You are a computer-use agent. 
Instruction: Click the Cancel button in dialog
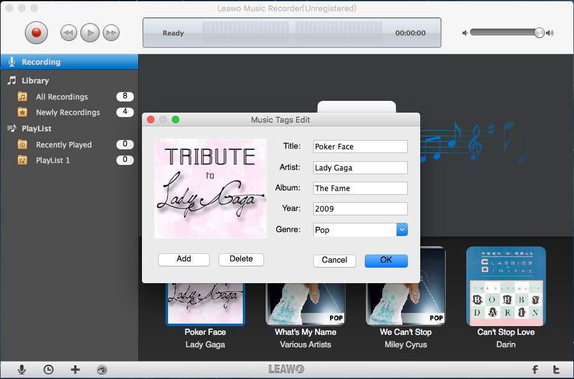coord(334,260)
